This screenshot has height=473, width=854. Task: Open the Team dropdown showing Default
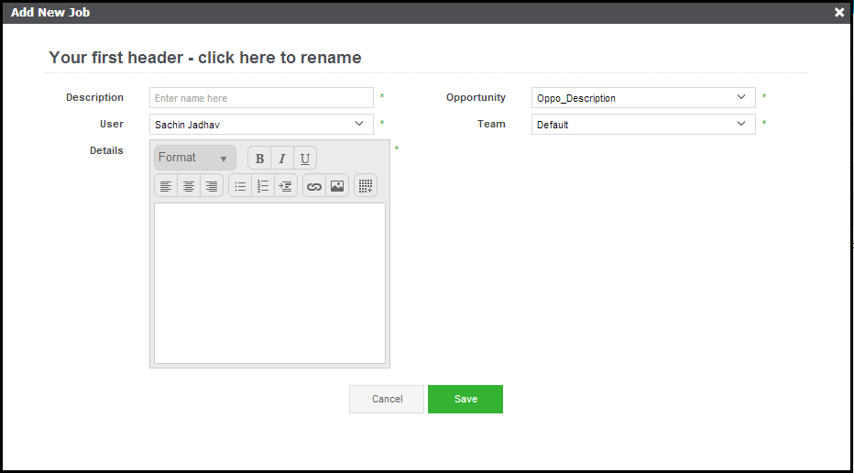(x=643, y=125)
